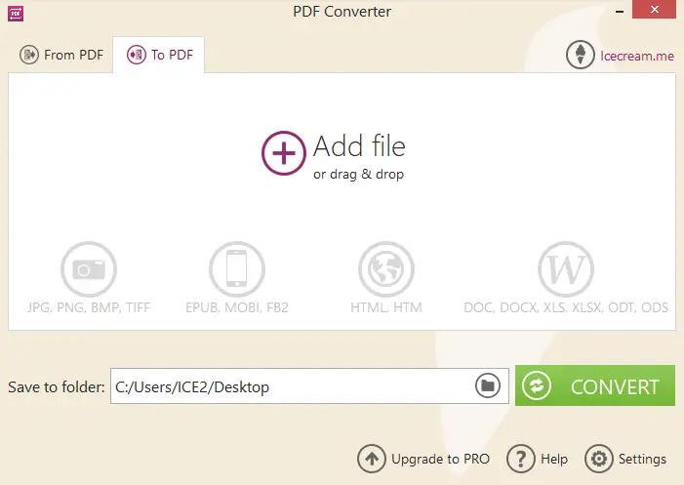Click the PDF Converter app icon in title bar

coord(16,14)
